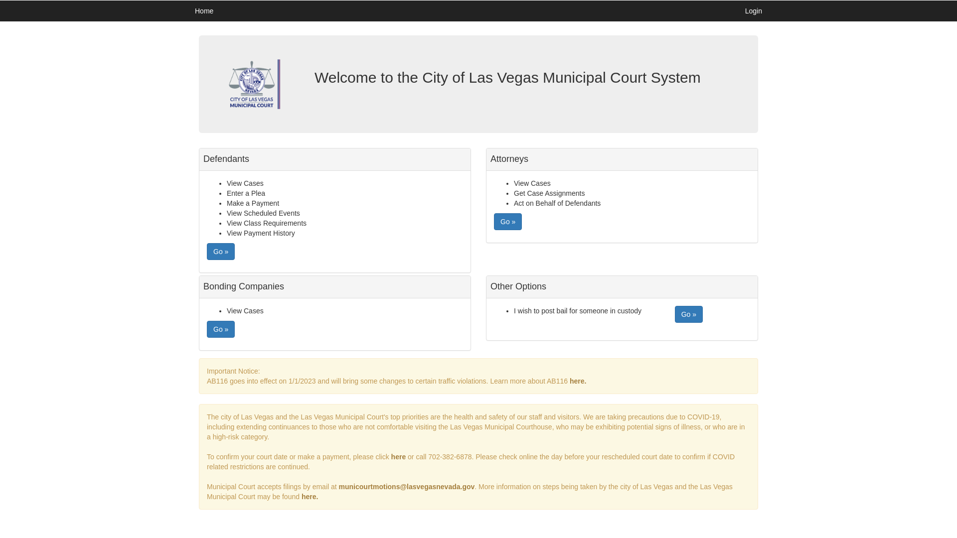
Task: Follow 'here' link to confirm court date
Action: tap(398, 457)
